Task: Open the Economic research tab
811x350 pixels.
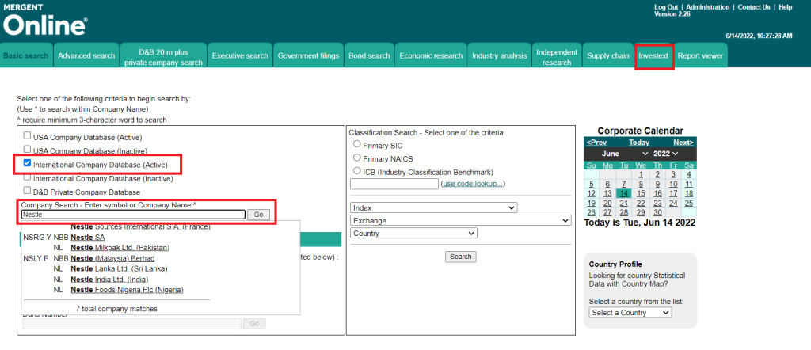Action: point(431,55)
